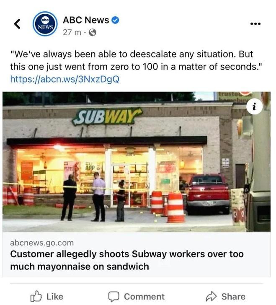Go back using the left chevron arrow
The height and width of the screenshot is (305, 276).
pos(17,24)
